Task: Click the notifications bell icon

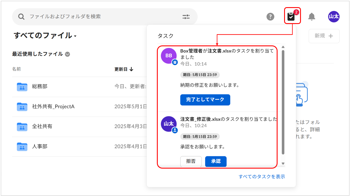Action: click(312, 17)
